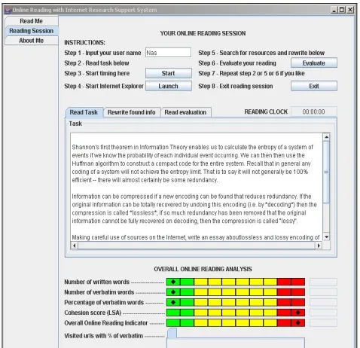Image resolution: width=360 pixels, height=348 pixels.
Task: Click the 'Making careful use of sources' line
Action: click(196, 237)
